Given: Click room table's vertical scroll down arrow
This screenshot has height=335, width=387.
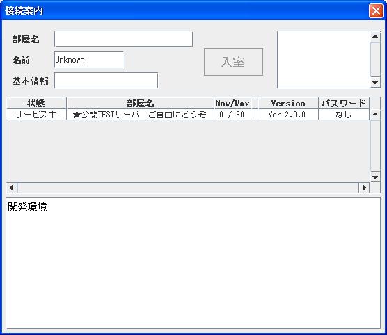Looking at the screenshot, I should 375,177.
